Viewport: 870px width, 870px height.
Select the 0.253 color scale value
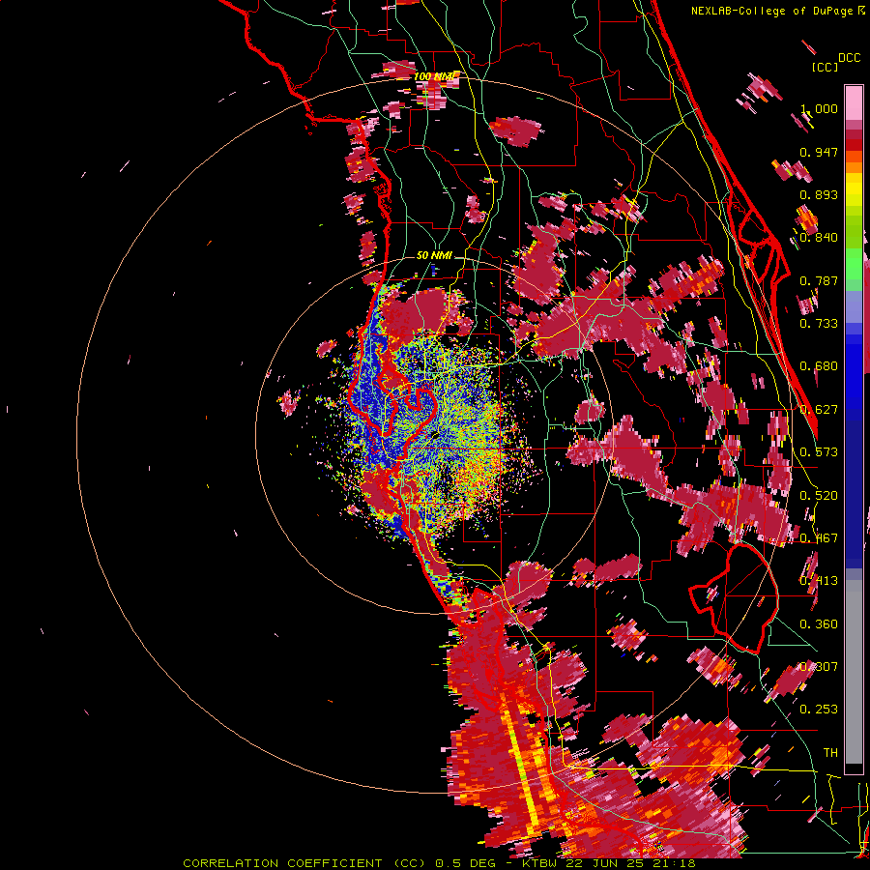click(819, 710)
